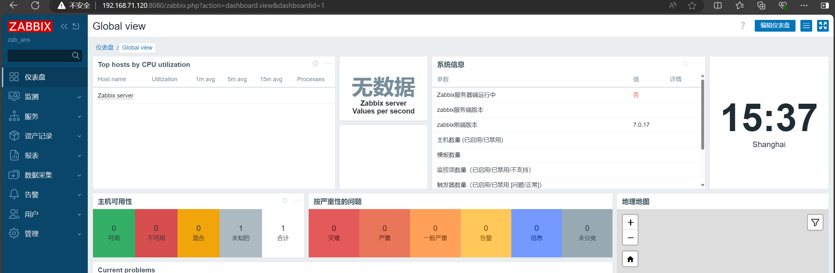Expand the 资产记录 menu chevron
This screenshot has width=835, height=273.
(79, 136)
